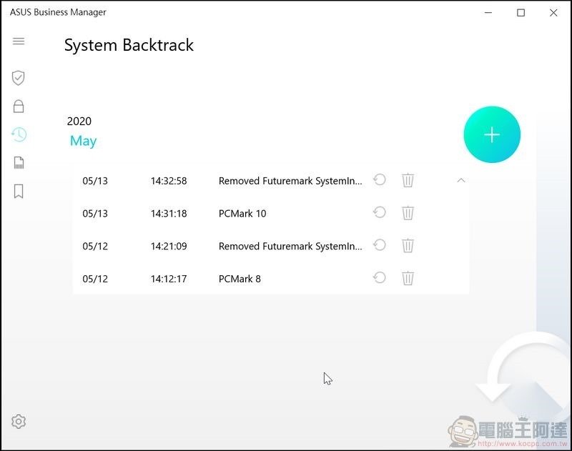Select the Lock feature in the sidebar
Screen dimensions: 572x451
[x=18, y=106]
